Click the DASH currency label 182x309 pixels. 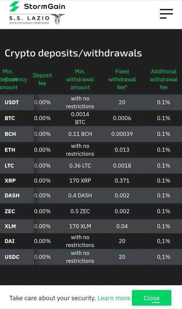[12, 195]
